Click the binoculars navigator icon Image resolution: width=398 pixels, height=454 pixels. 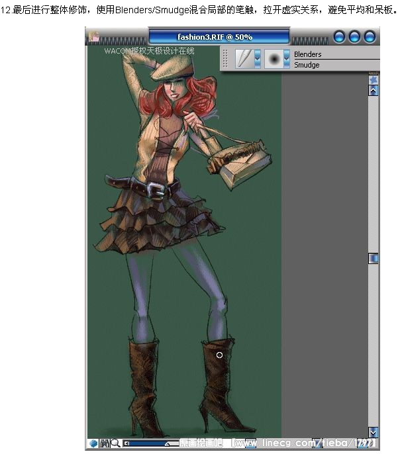pos(104,443)
